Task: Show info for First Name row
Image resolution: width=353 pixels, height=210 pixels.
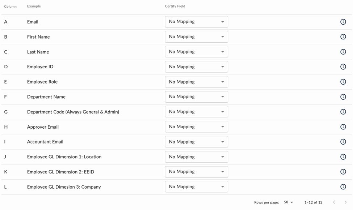Action: (343, 37)
